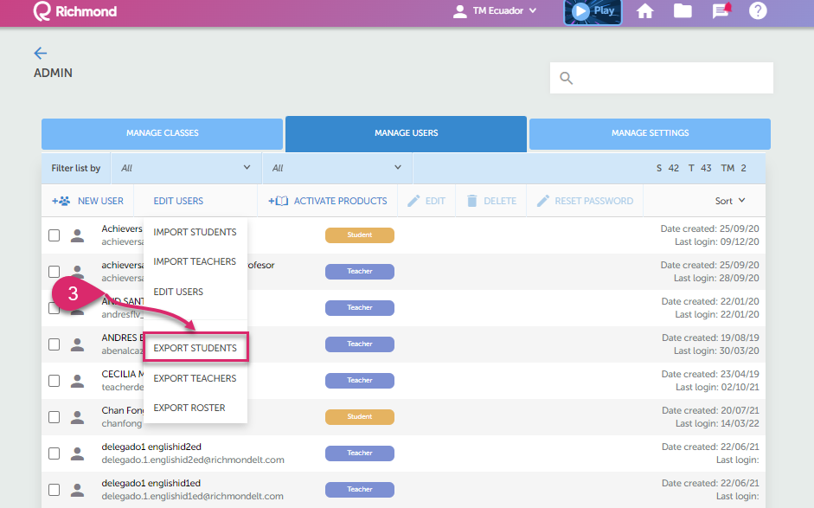
Task: Select checkbox for delegado1 englishid2ed
Action: tap(54, 453)
